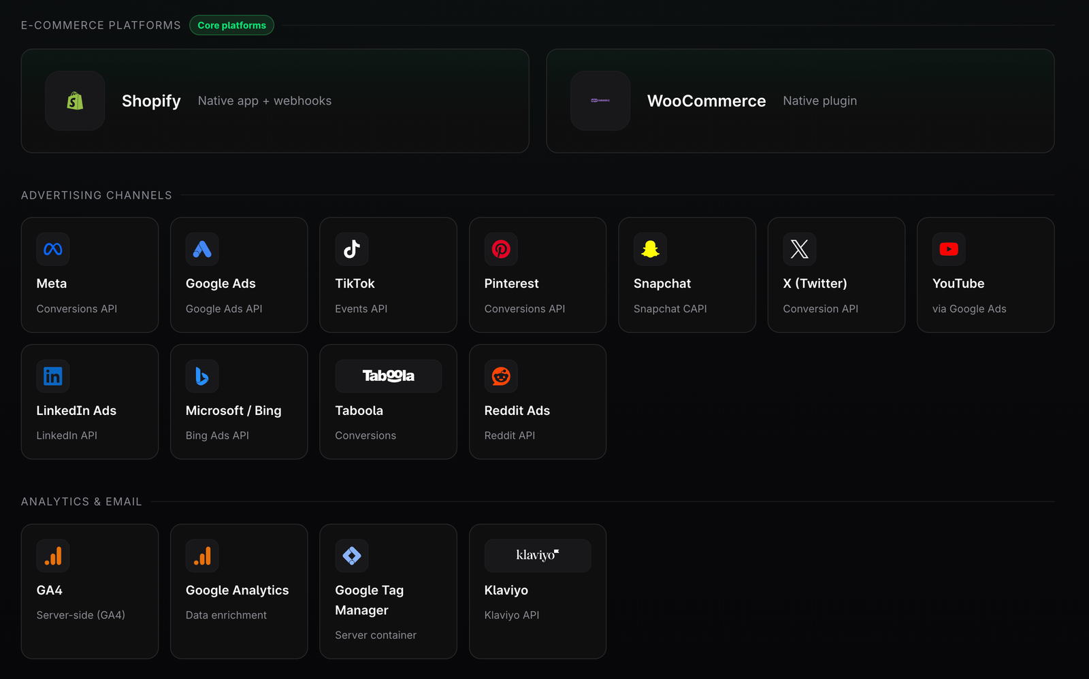Select the TikTok card title
This screenshot has width=1089, height=679.
[355, 284]
